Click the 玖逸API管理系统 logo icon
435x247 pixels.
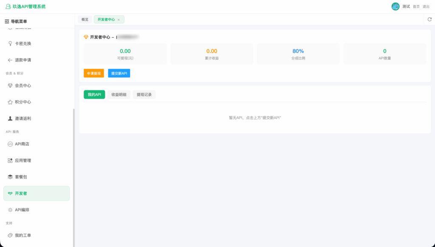click(x=8, y=6)
